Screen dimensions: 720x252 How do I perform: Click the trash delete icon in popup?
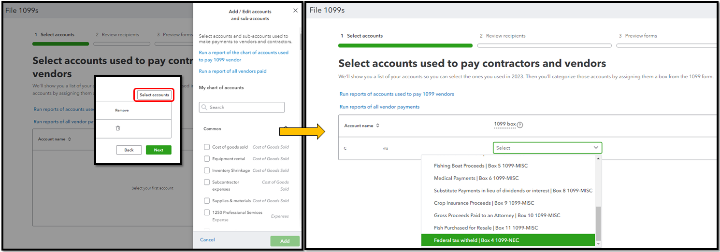coord(118,128)
